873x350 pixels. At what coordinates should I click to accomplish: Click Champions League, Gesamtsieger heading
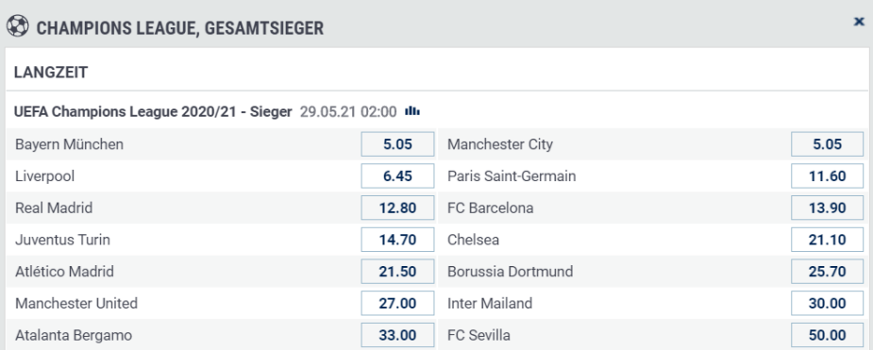pyautogui.click(x=180, y=27)
